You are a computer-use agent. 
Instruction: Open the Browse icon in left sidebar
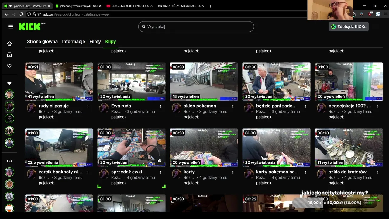coord(9,55)
